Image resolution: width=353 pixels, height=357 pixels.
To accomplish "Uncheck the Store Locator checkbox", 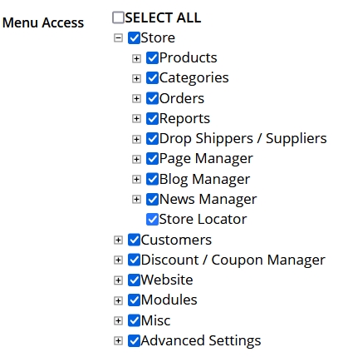I will pyautogui.click(x=152, y=220).
